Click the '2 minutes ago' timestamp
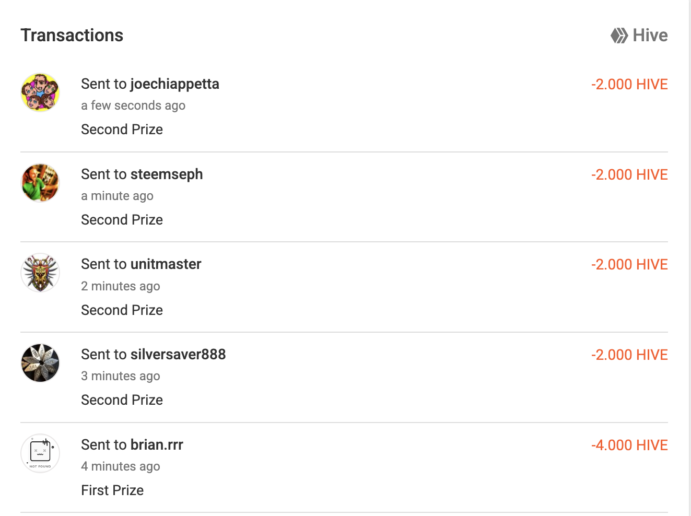The width and height of the screenshot is (691, 516). click(121, 286)
